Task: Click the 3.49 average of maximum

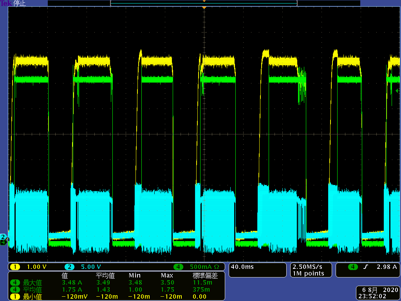Action: (x=103, y=283)
